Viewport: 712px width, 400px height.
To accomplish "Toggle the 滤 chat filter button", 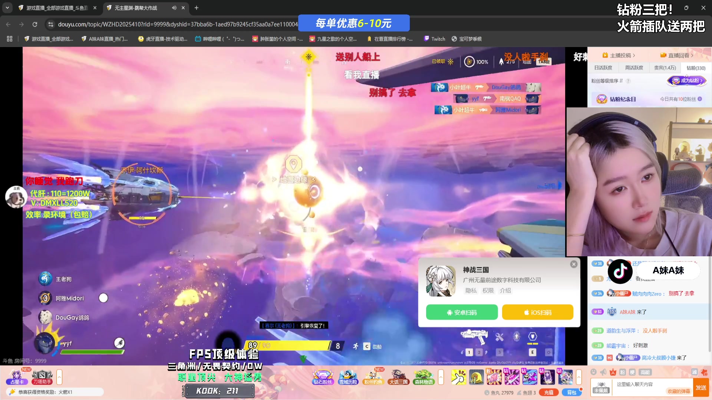I will [694, 372].
